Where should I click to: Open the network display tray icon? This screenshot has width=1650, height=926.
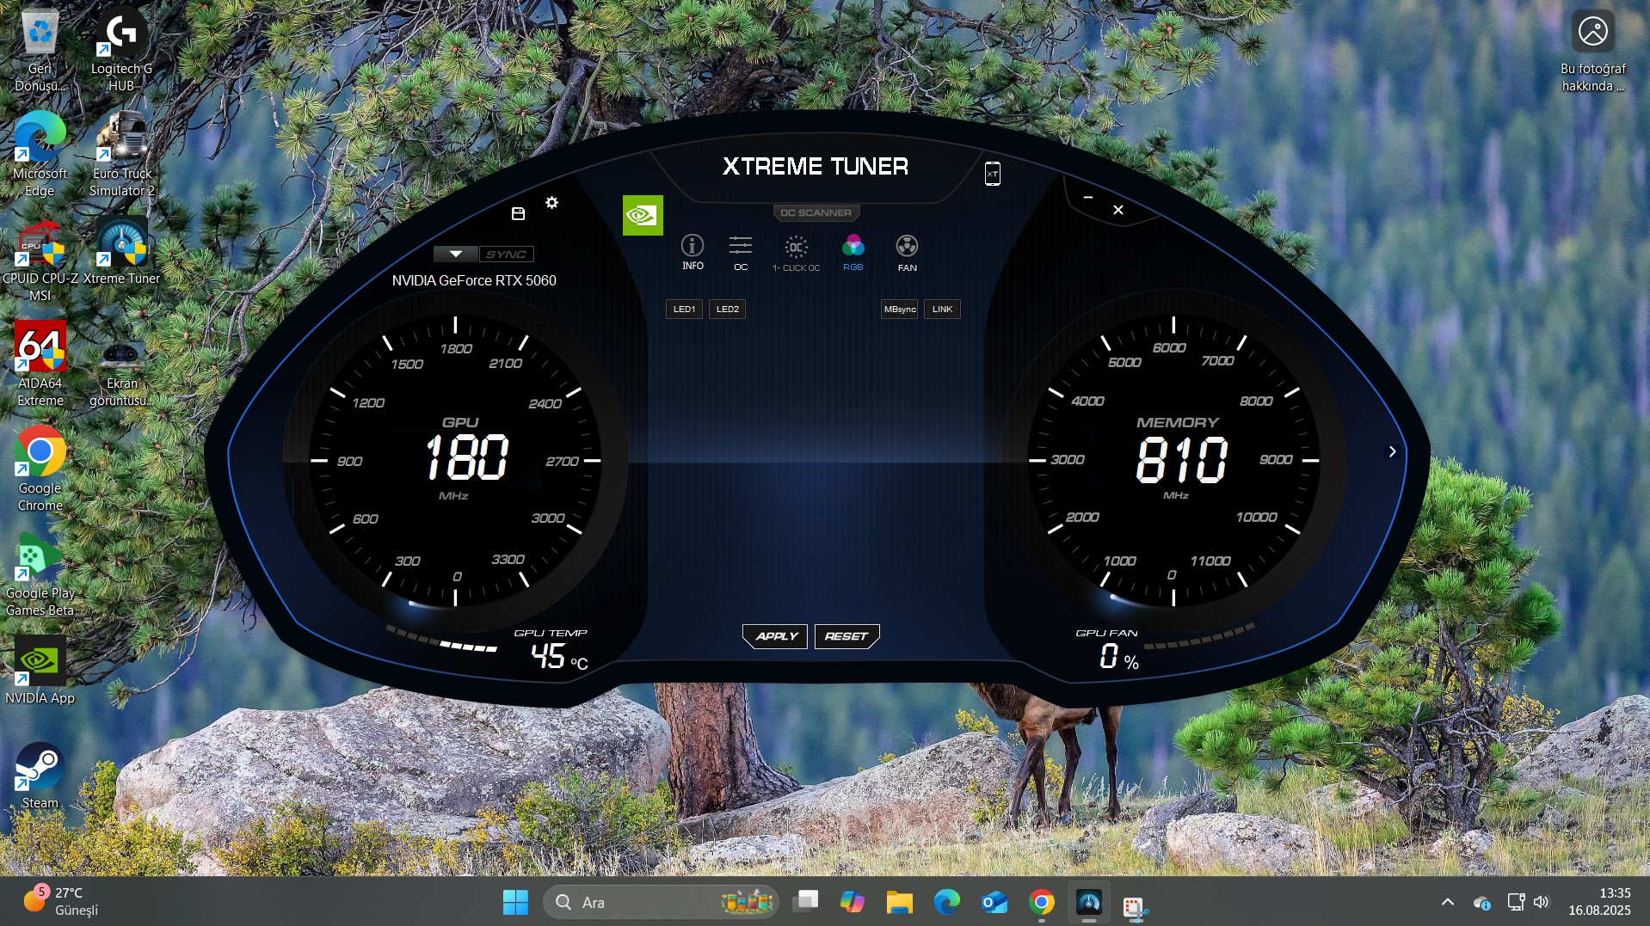pyautogui.click(x=1516, y=902)
